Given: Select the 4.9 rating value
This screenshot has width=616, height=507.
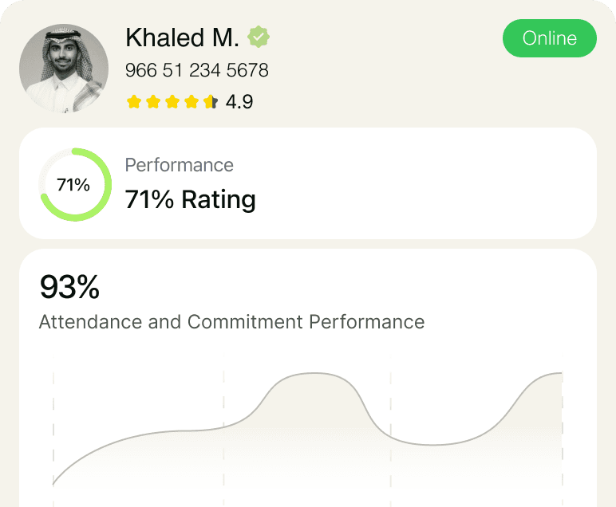Looking at the screenshot, I should [x=239, y=102].
